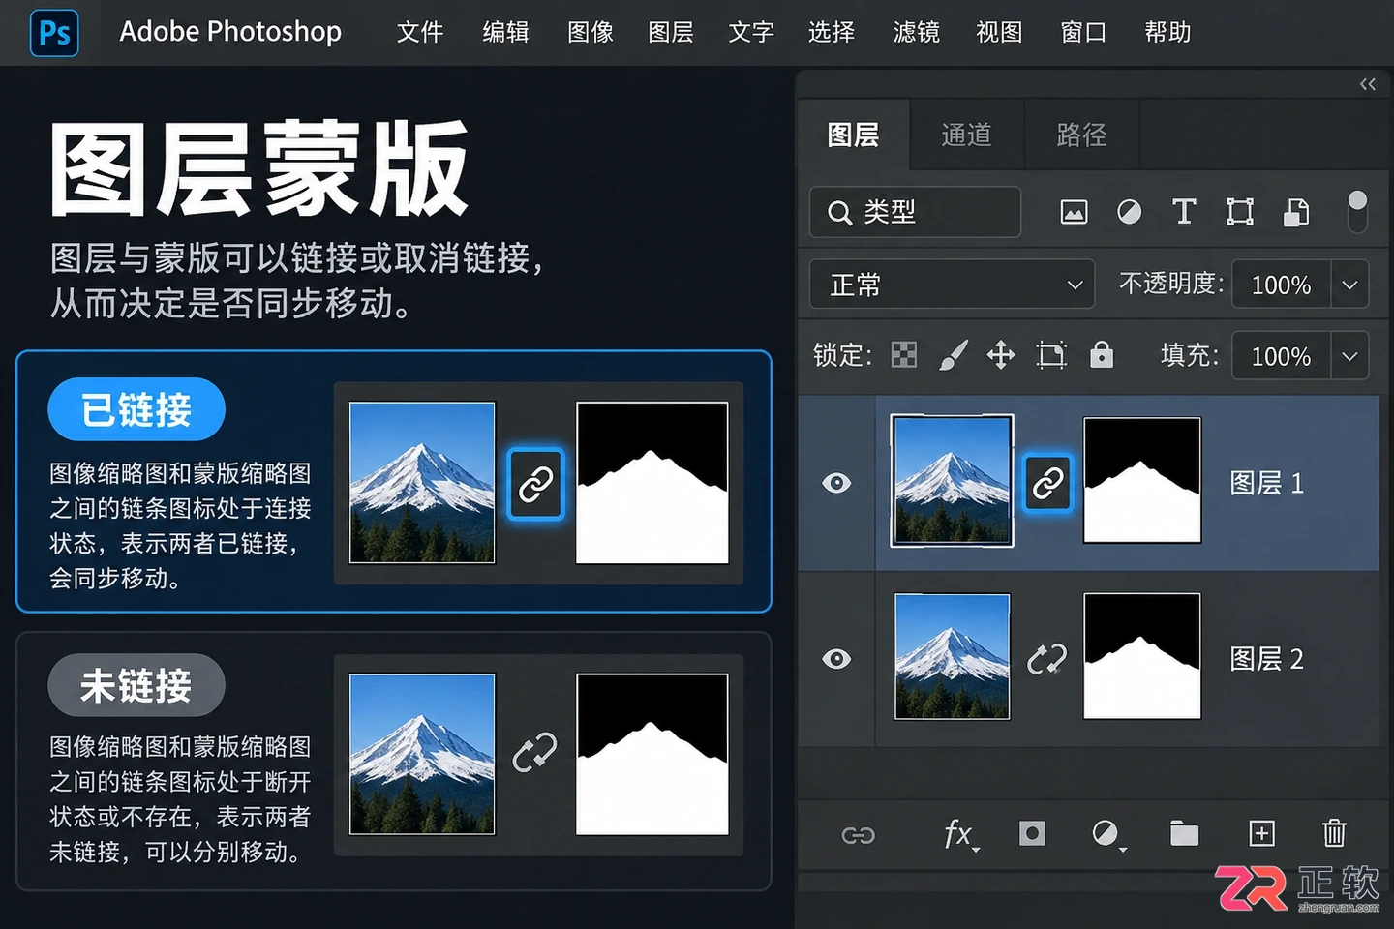Image resolution: width=1394 pixels, height=929 pixels.
Task: Select the 图层 2 image thumbnail
Action: pos(952,656)
